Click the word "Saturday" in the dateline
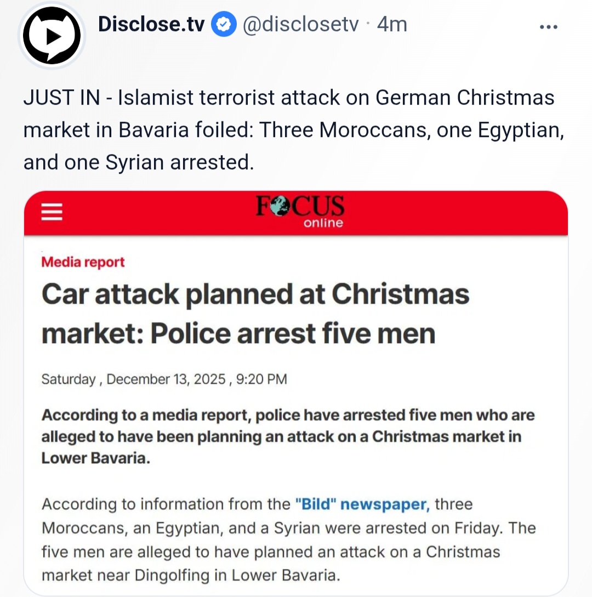Screen dimensions: 592x597 [x=69, y=379]
